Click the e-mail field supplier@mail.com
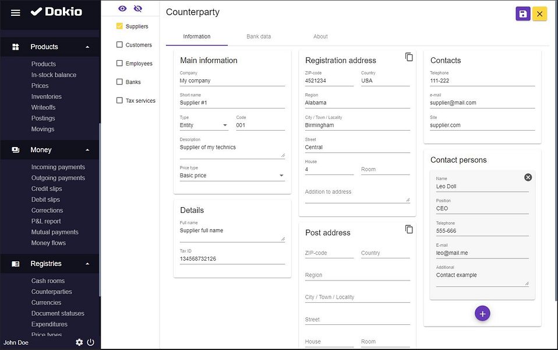558x350 pixels. 482,103
